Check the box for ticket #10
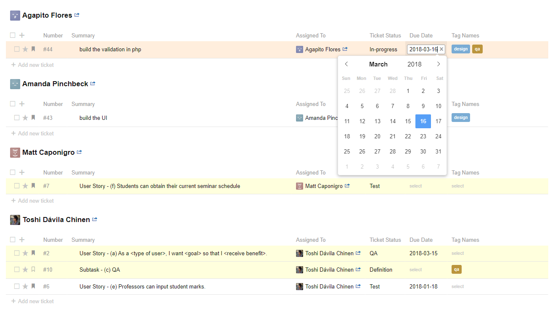 click(17, 270)
